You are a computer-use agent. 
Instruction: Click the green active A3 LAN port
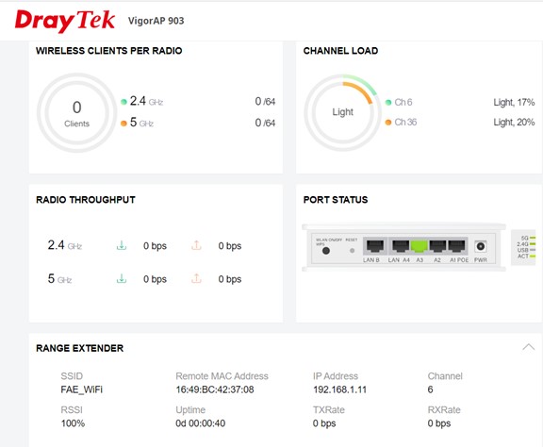click(x=420, y=246)
